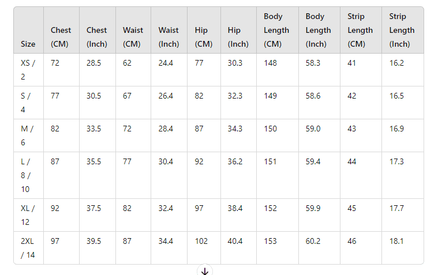The width and height of the screenshot is (438, 275).
Task: Select the XS / 2 size cell
Action: [28, 69]
